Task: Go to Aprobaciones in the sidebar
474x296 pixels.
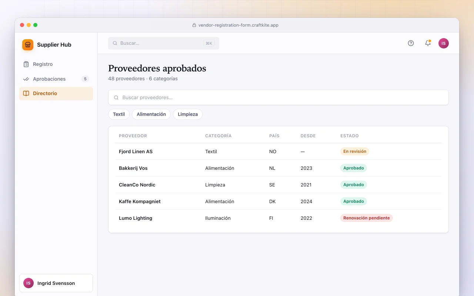Action: coord(56,79)
